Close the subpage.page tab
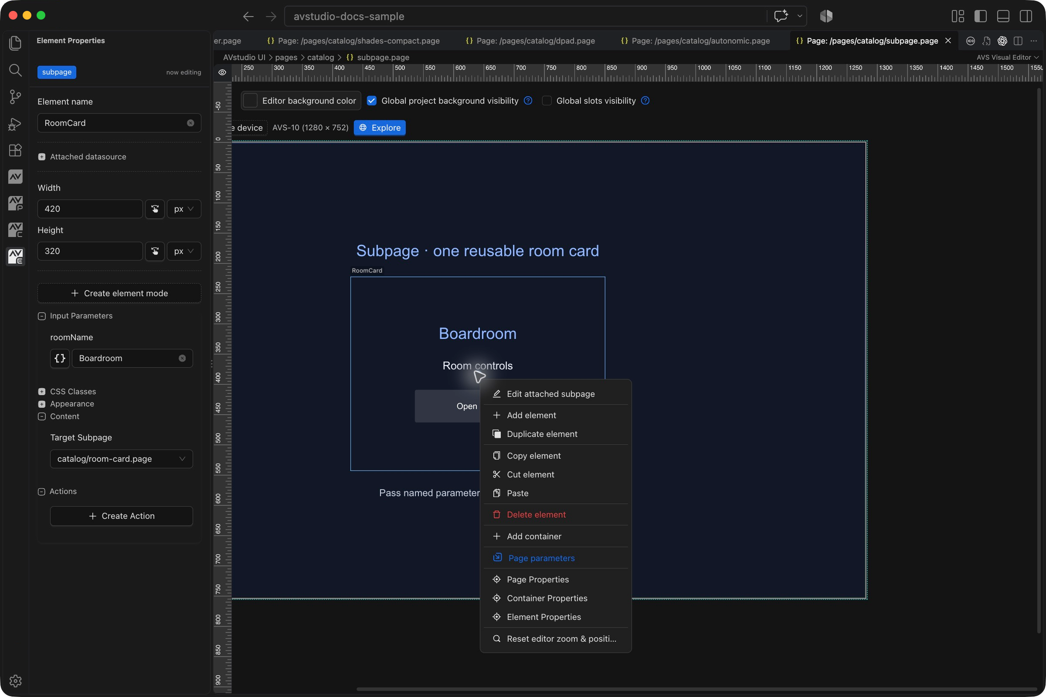The height and width of the screenshot is (697, 1046). [x=948, y=41]
